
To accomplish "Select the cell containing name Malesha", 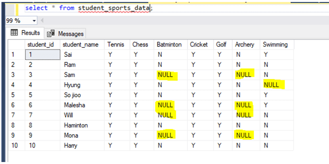I will coord(74,105).
